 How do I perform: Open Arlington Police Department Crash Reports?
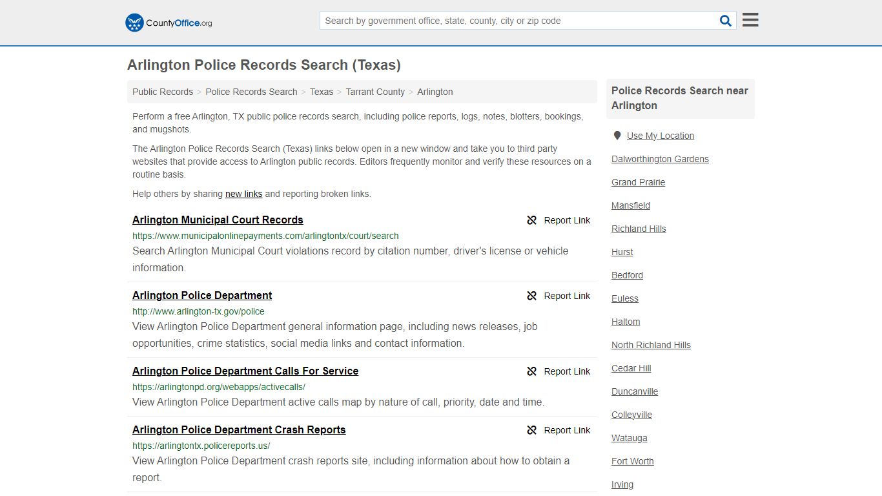coord(239,429)
